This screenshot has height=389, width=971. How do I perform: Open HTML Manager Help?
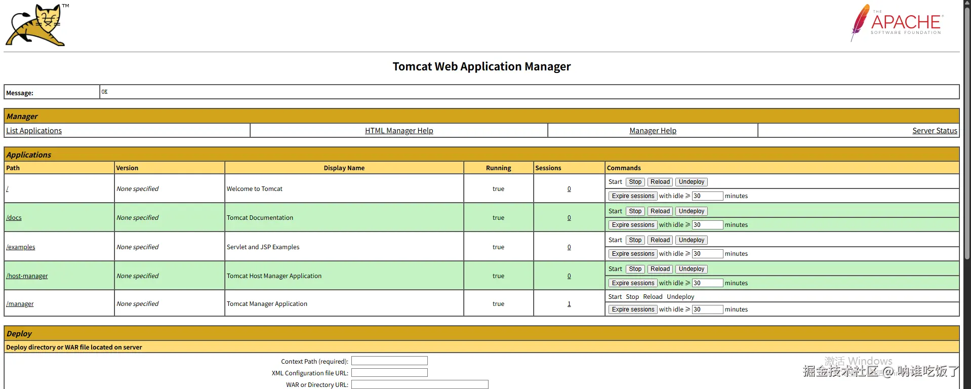[x=399, y=131]
